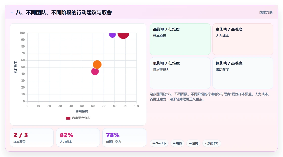This screenshot has width=283, height=157.
Task: Click the 样本覆盖 text in green card
Action: coord(159,36)
